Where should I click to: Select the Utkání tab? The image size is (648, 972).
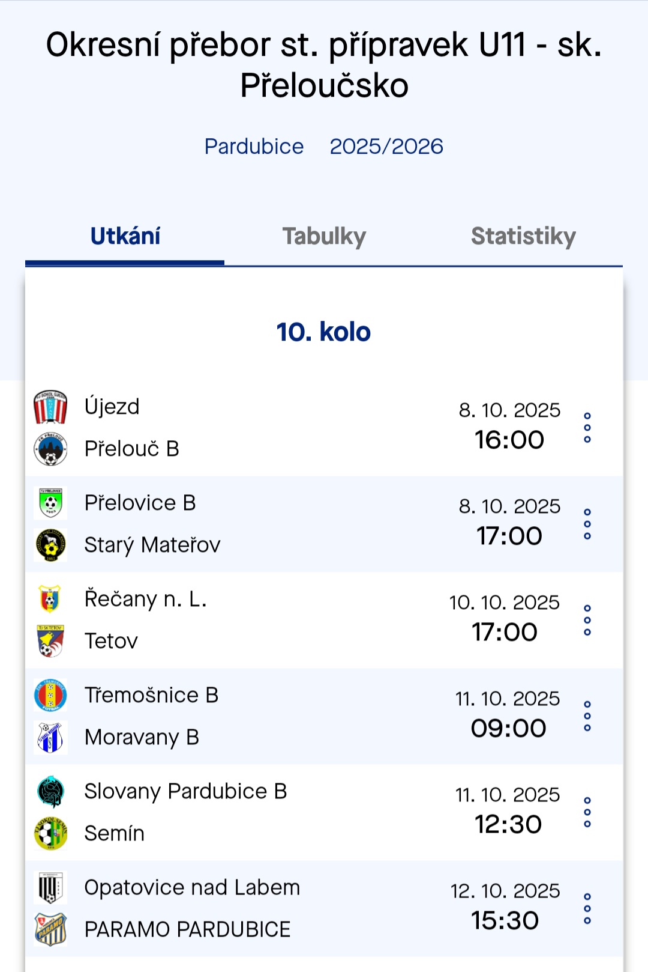tap(125, 236)
